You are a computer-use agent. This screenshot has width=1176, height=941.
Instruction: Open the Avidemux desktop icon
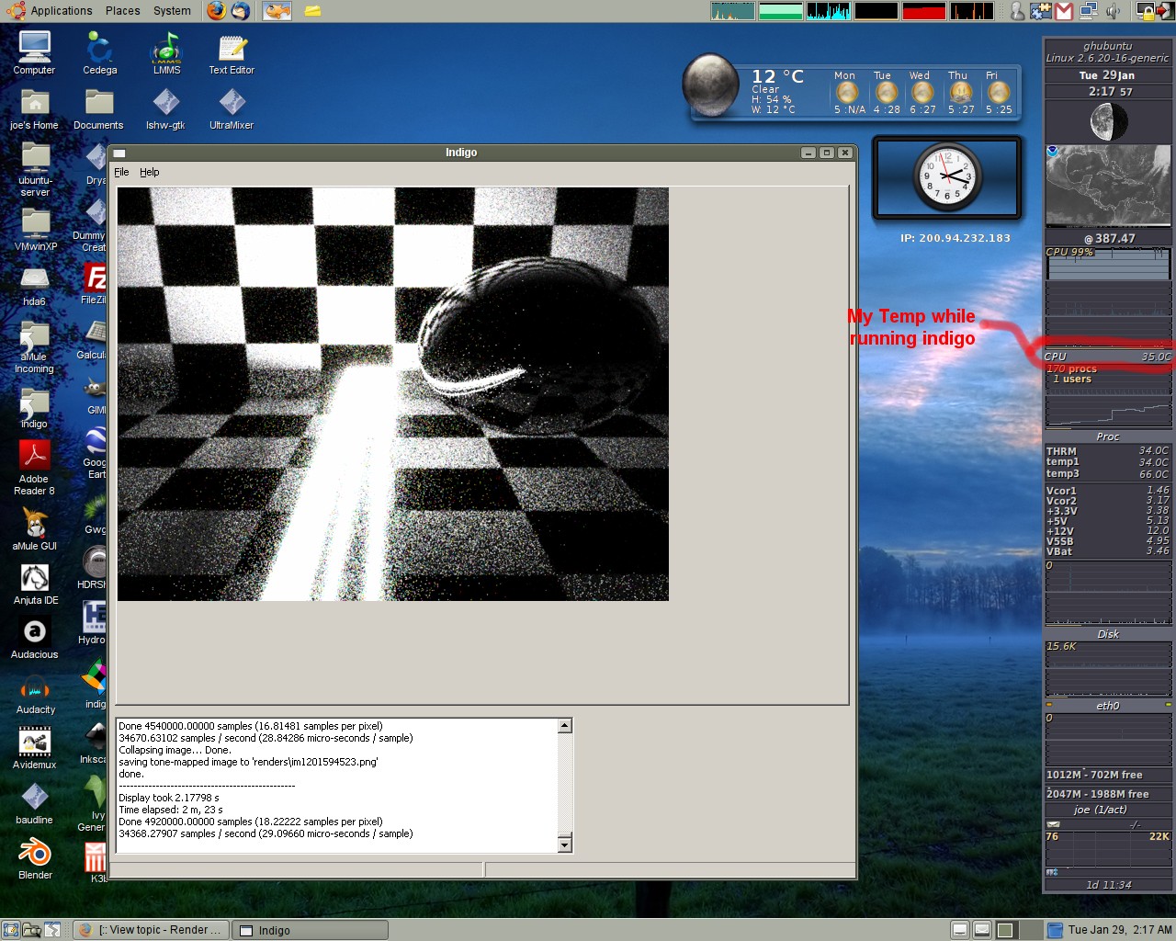coord(35,749)
